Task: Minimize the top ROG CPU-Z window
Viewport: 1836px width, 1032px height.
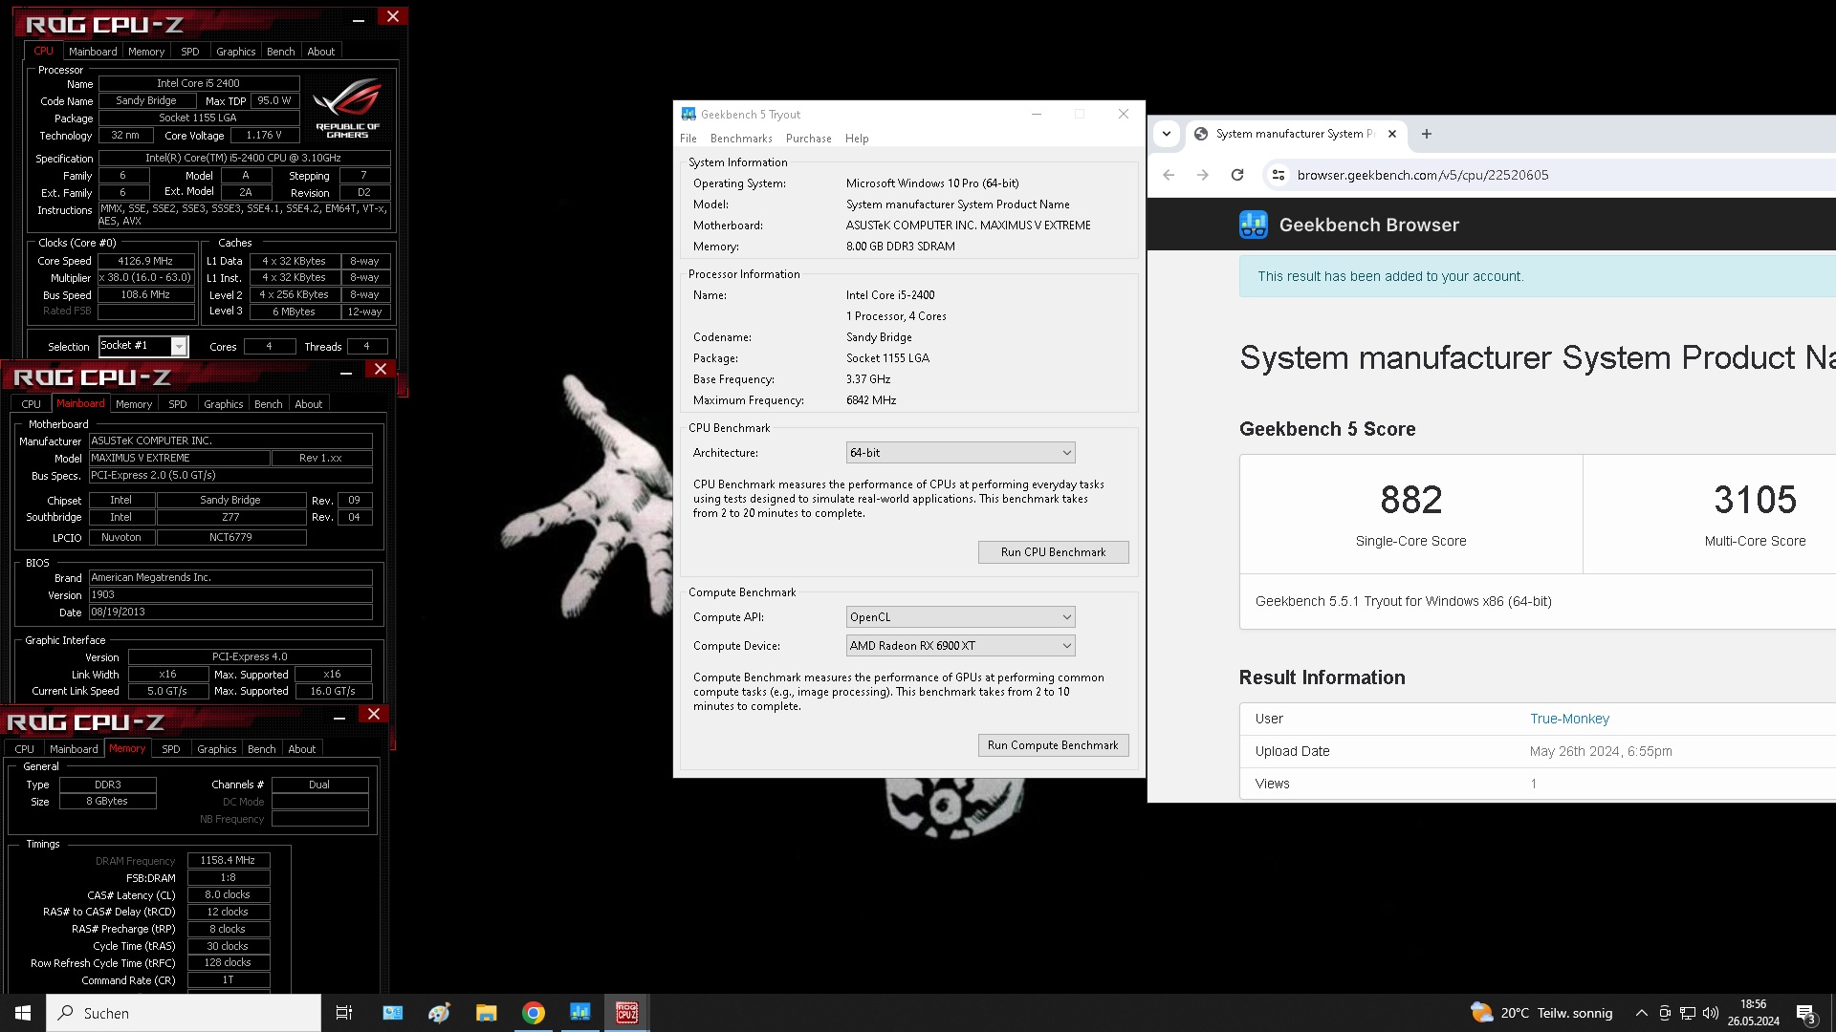Action: pyautogui.click(x=358, y=18)
